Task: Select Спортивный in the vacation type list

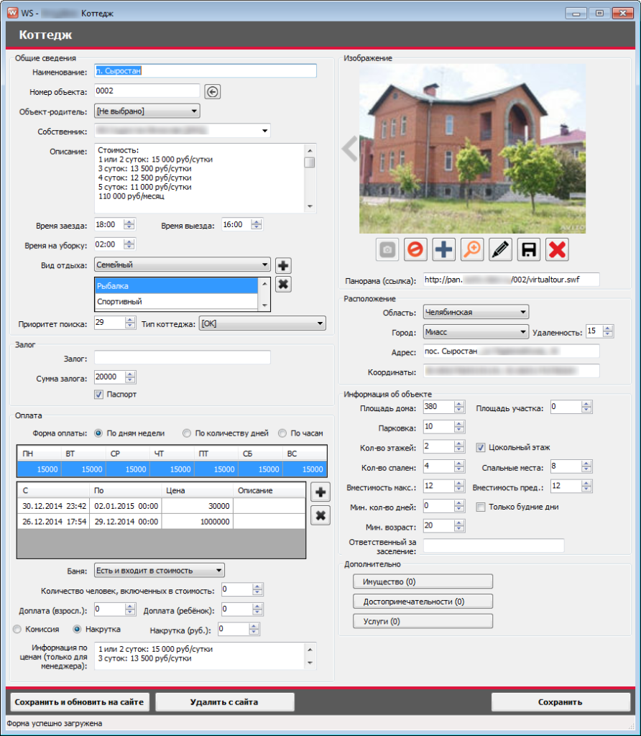Action: pyautogui.click(x=177, y=301)
